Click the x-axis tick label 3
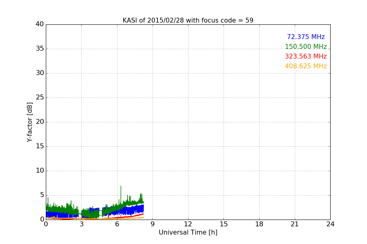The image size is (367, 244). [81, 224]
